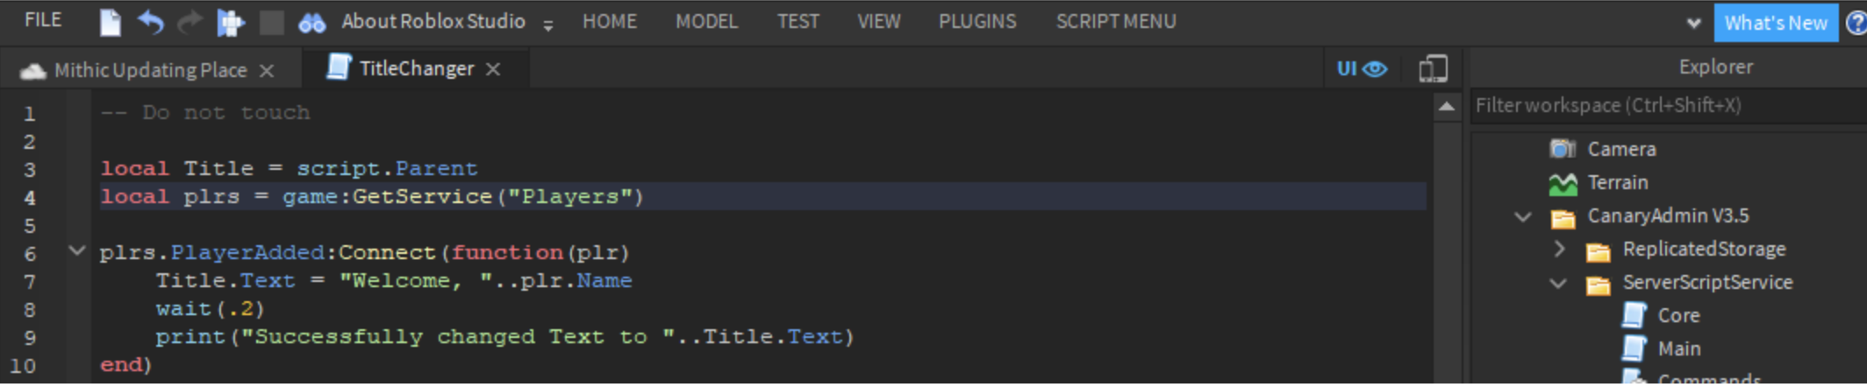Click the Stop square icon
1867x387 pixels.
(272, 22)
